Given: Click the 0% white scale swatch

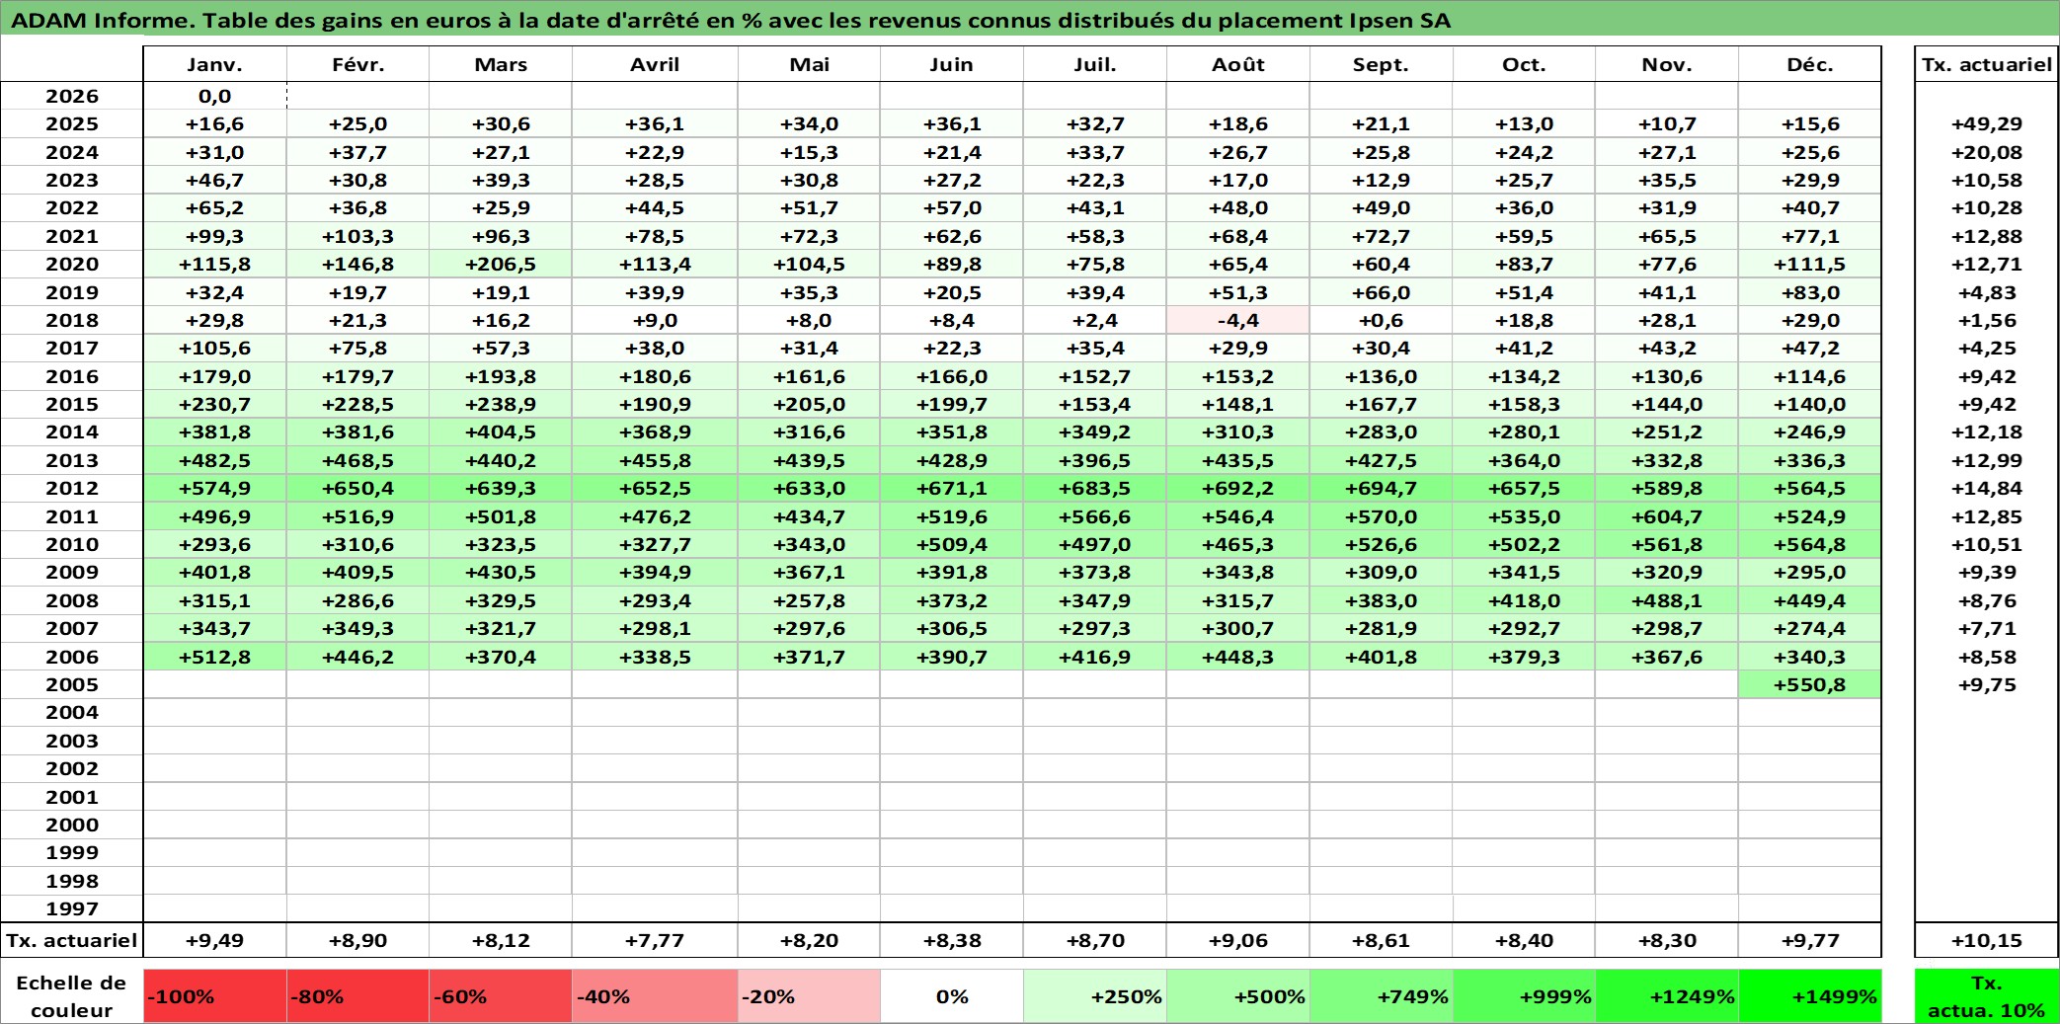Looking at the screenshot, I should [x=951, y=996].
